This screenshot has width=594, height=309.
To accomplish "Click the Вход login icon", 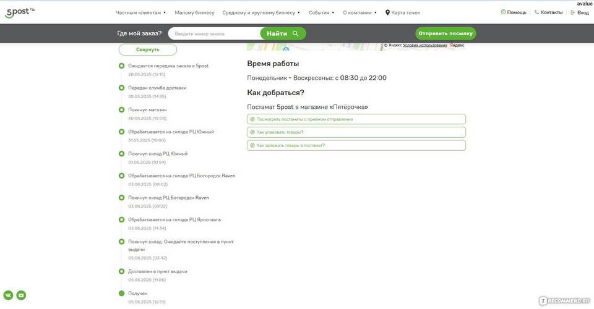I will click(573, 12).
